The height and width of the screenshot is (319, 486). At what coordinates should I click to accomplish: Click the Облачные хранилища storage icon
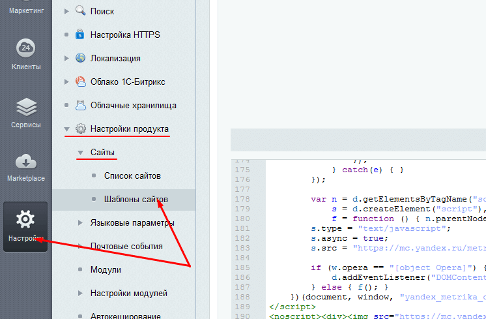pos(81,105)
